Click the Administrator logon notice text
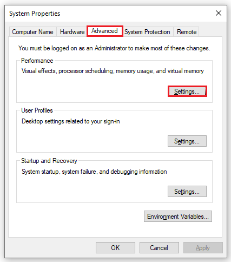The image size is (231, 262). point(114,48)
